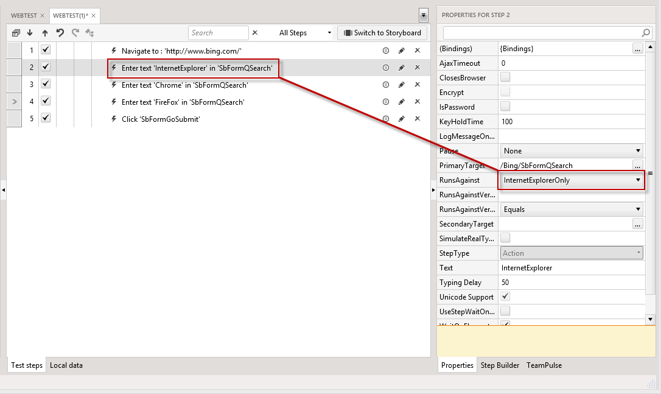Open PrimaryTarget ellipsis editor
This screenshot has width=661, height=394.
(x=638, y=165)
